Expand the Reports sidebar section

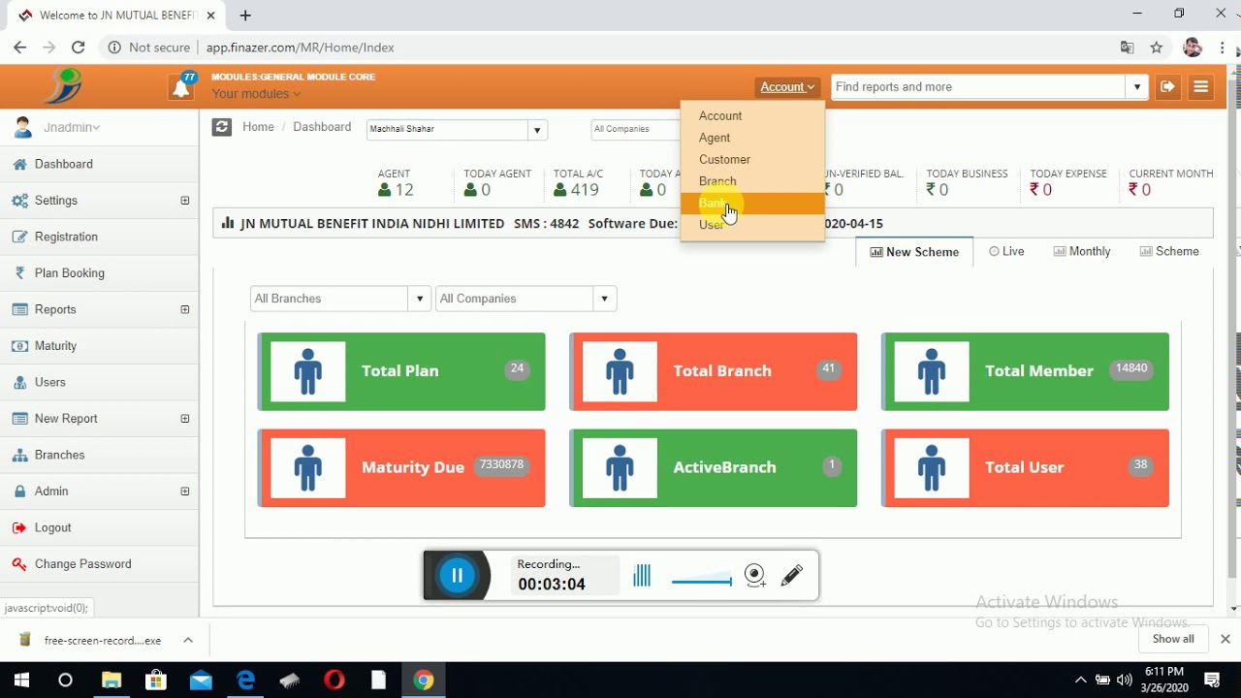click(x=184, y=309)
